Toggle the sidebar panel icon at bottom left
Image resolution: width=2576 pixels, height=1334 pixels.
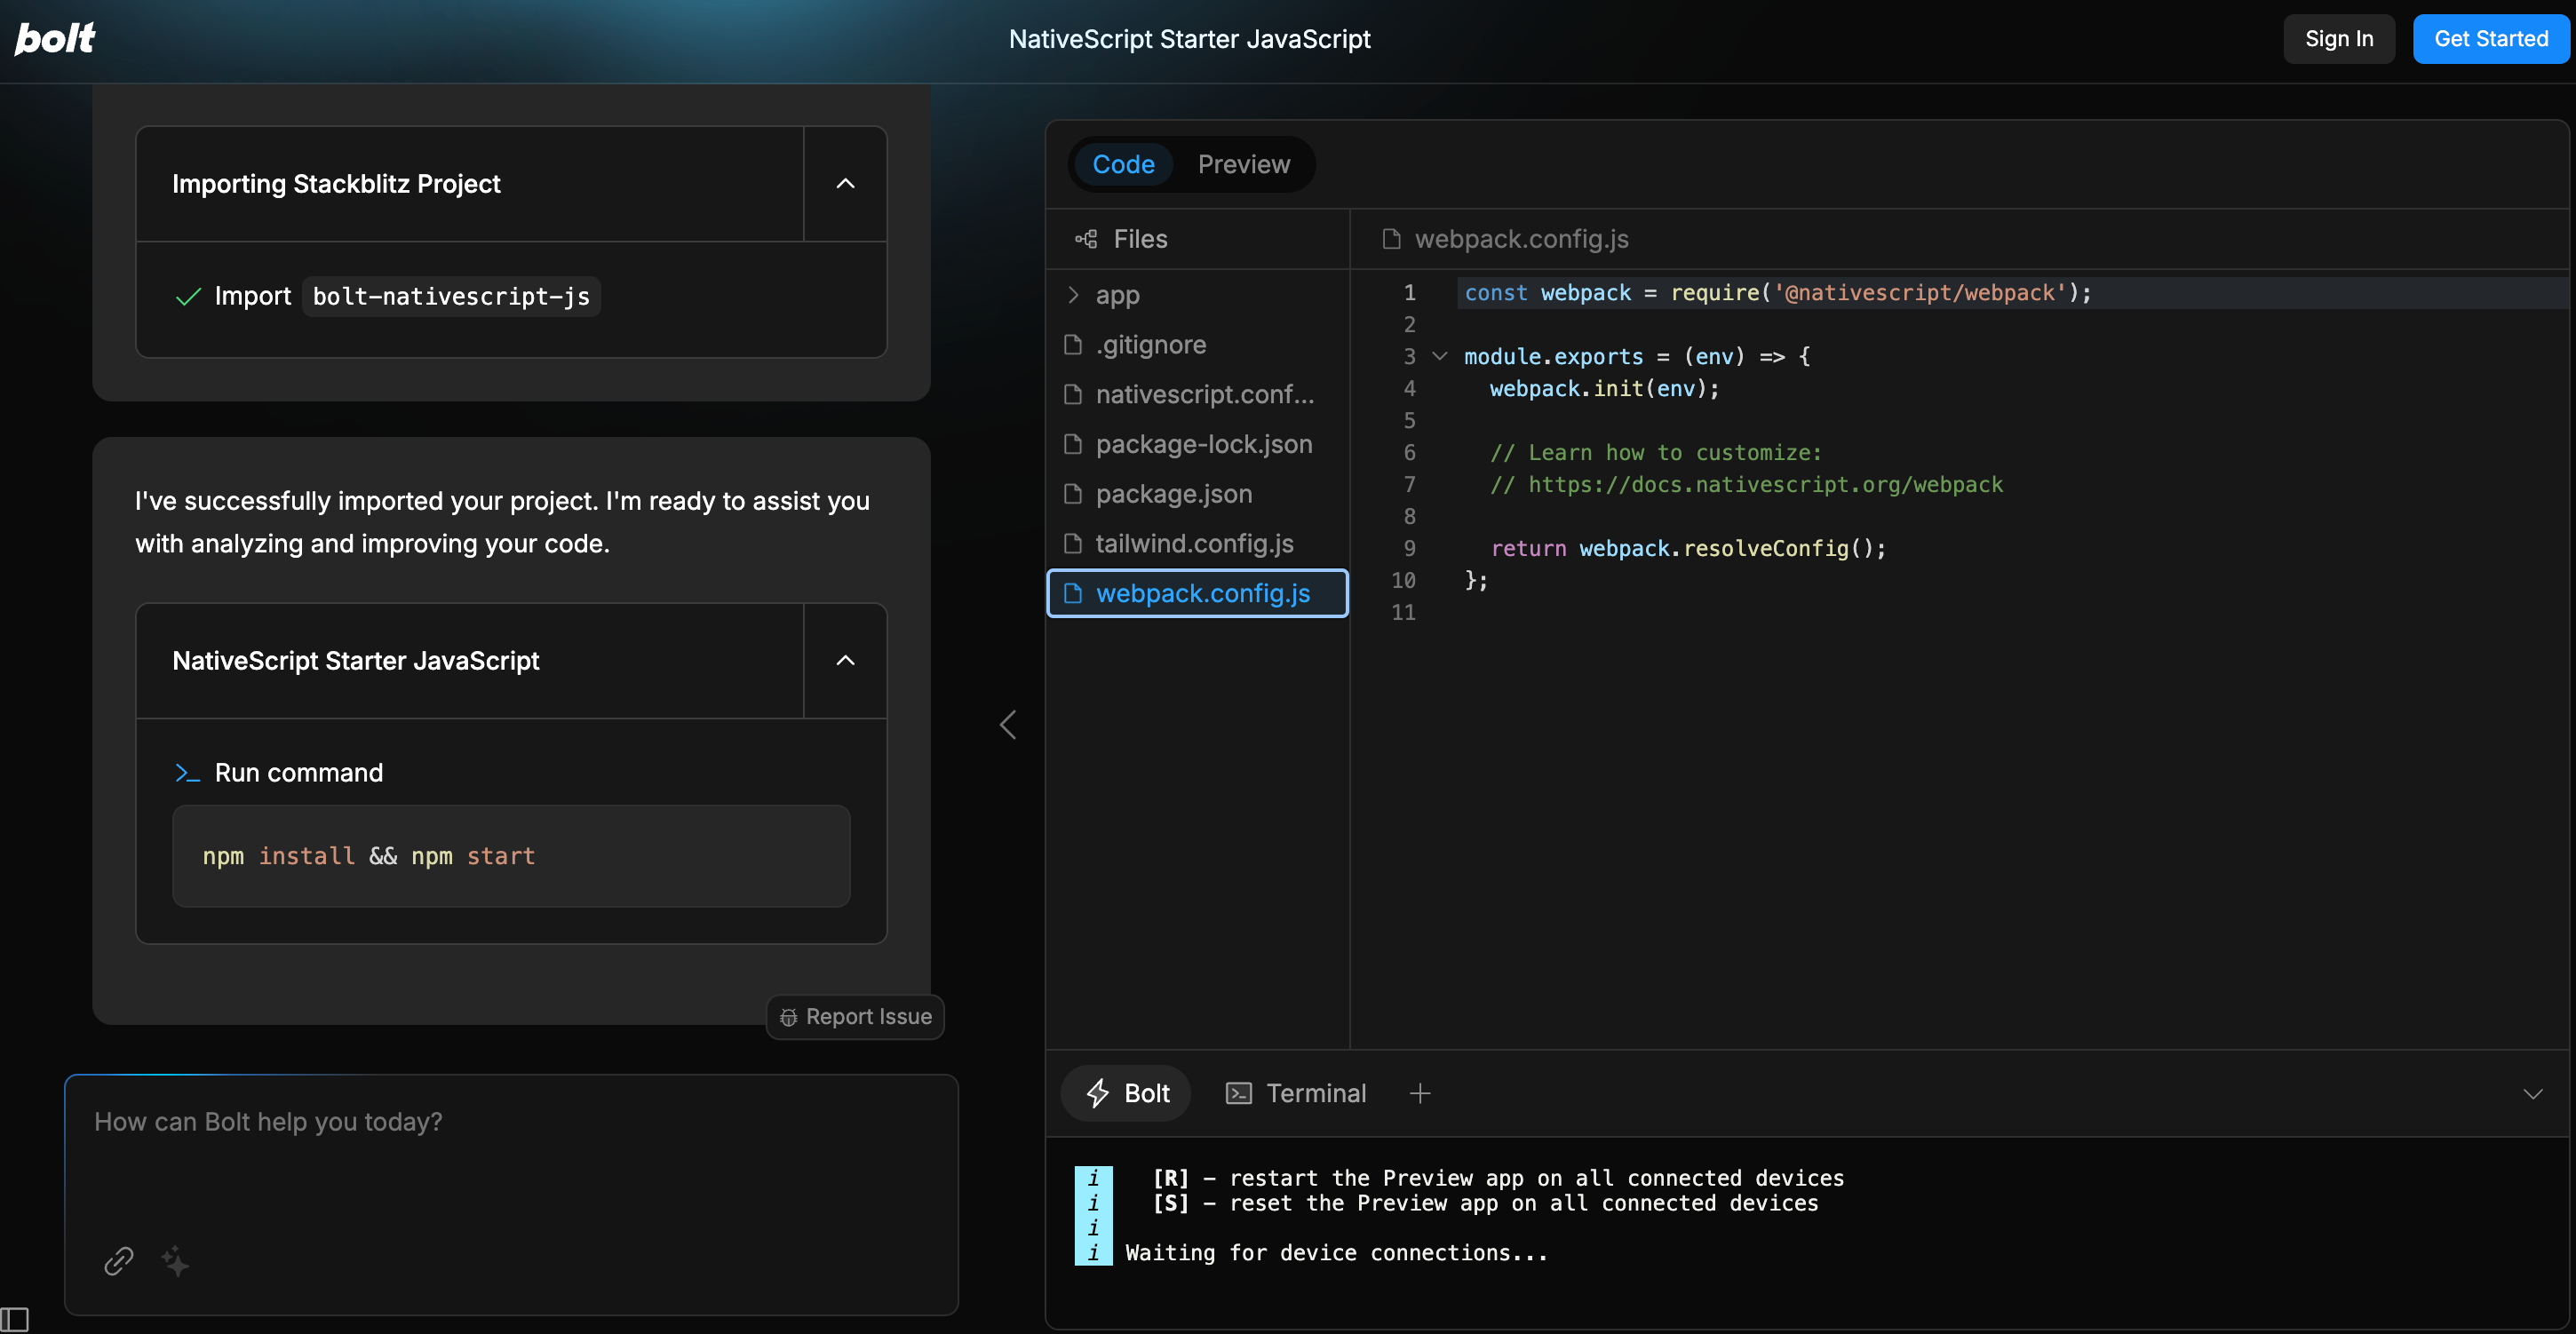pos(14,1318)
